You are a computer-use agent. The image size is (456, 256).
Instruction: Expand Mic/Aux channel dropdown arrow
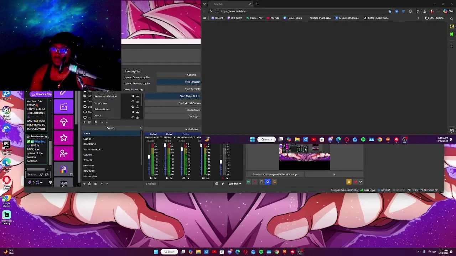click(x=175, y=137)
